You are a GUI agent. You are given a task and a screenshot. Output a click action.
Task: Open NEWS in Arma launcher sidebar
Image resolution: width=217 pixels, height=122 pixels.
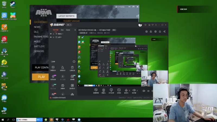click(37, 27)
